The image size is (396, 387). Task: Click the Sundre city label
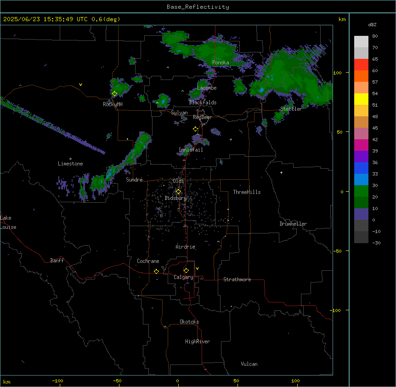(134, 180)
